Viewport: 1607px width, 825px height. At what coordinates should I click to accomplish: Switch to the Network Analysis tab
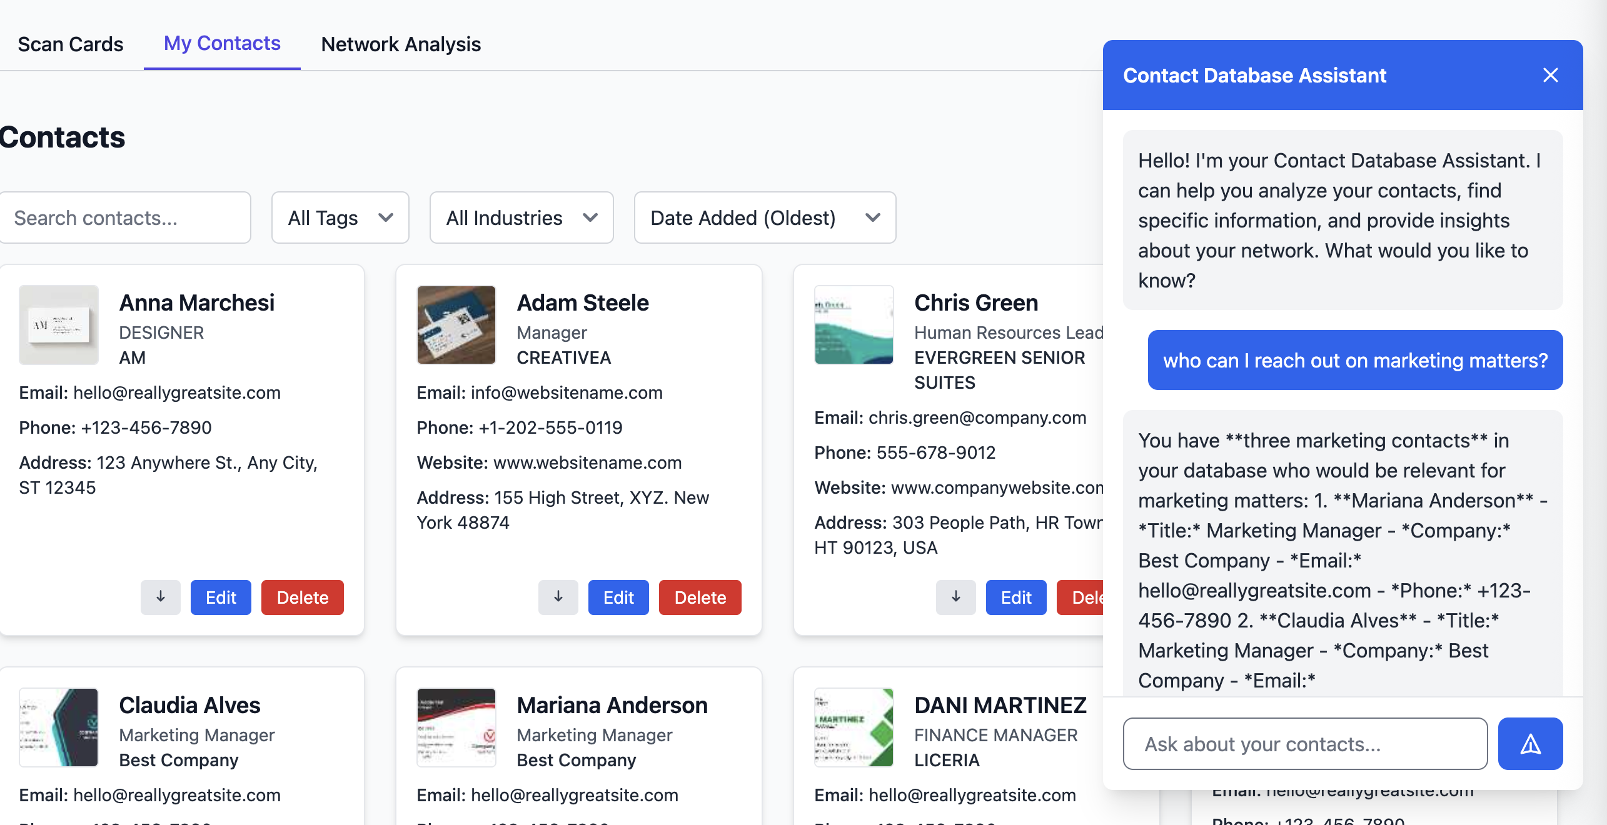pyautogui.click(x=401, y=44)
